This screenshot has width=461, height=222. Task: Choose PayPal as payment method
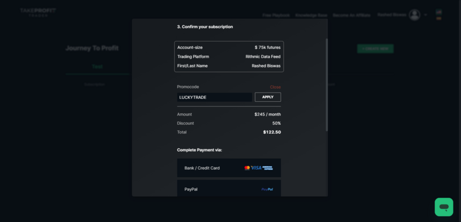click(x=229, y=188)
